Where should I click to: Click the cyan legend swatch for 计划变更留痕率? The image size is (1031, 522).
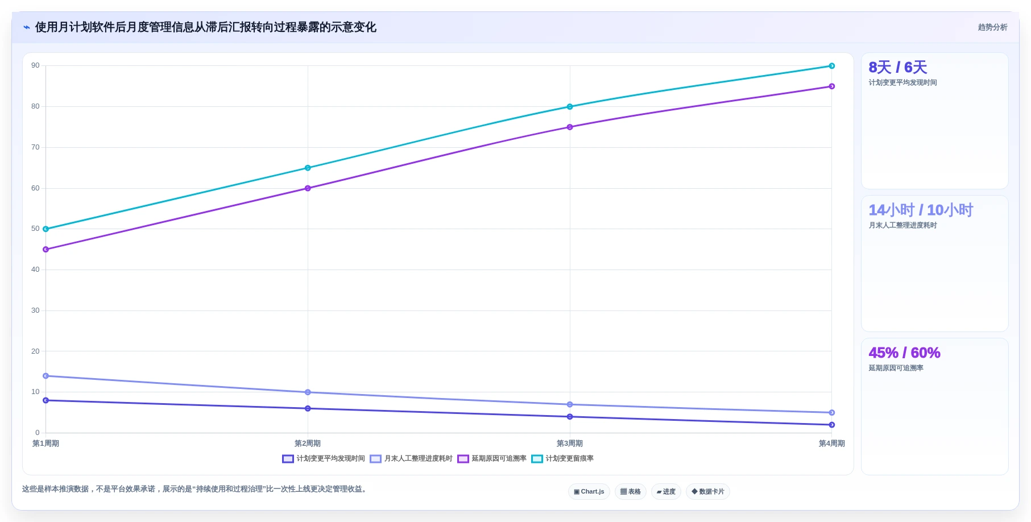click(x=537, y=459)
